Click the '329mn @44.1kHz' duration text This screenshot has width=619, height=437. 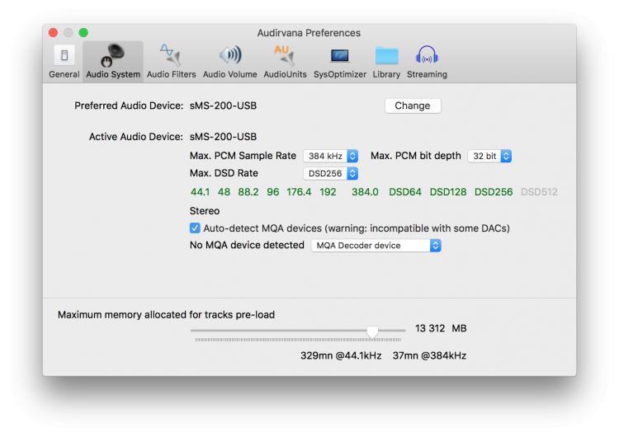(341, 355)
